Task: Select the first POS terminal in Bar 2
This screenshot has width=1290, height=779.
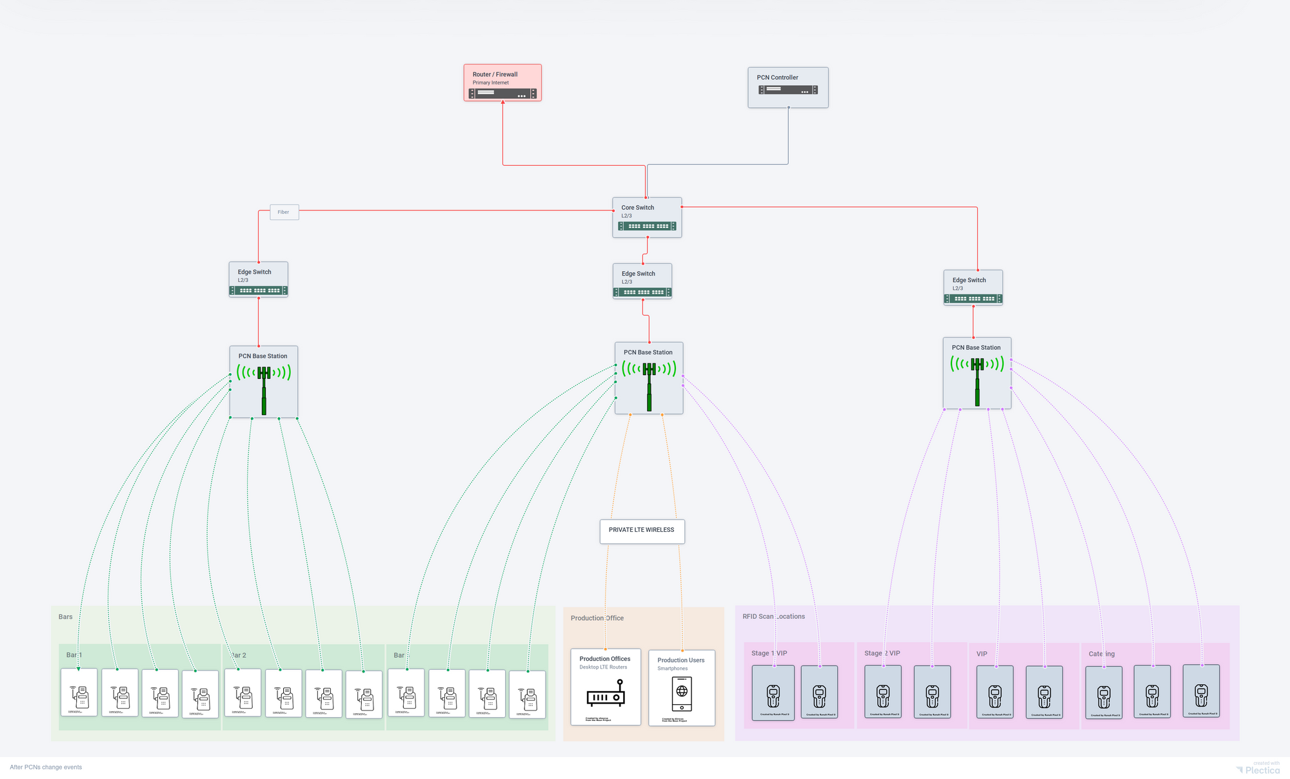Action: coord(243,693)
